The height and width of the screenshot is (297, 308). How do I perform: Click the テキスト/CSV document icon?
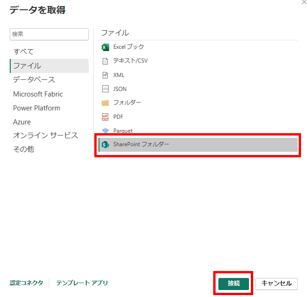pyautogui.click(x=105, y=61)
